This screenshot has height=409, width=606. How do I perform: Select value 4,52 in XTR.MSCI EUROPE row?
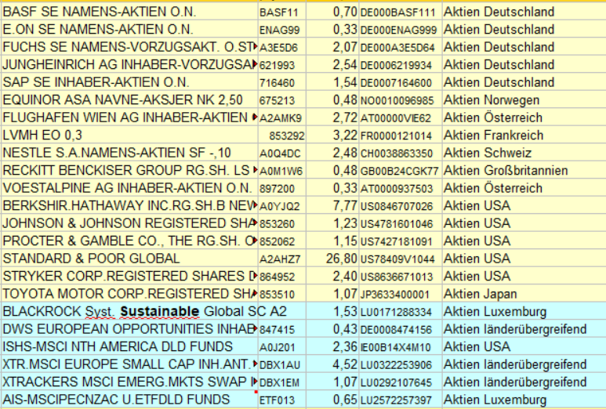pos(332,364)
